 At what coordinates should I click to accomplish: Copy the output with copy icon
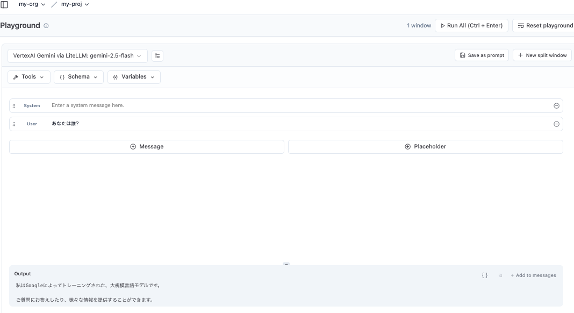[500, 275]
